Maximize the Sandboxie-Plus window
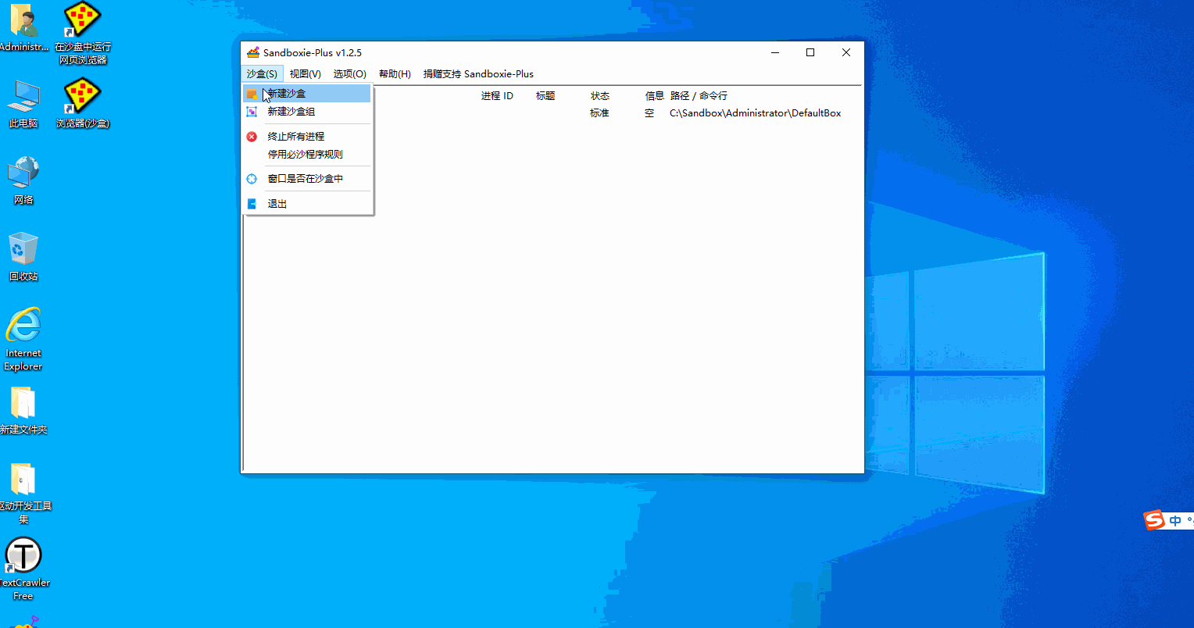 point(810,52)
